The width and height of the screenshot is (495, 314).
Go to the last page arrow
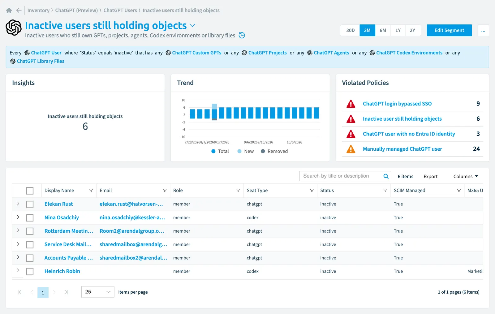coord(66,292)
